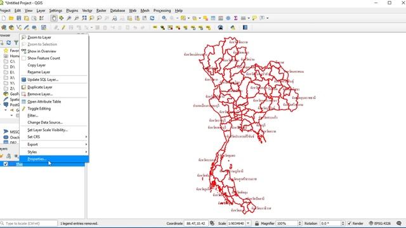
Task: Select the Identify Features tool
Action: [x=164, y=18]
